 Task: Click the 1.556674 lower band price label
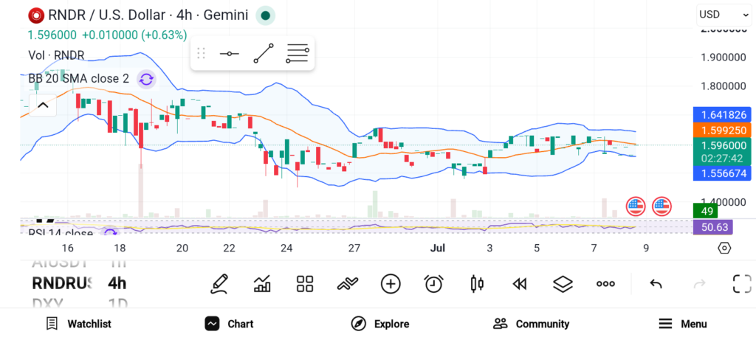[x=722, y=173]
